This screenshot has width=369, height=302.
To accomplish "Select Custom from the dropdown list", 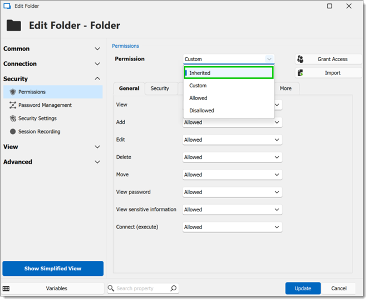I will click(229, 86).
